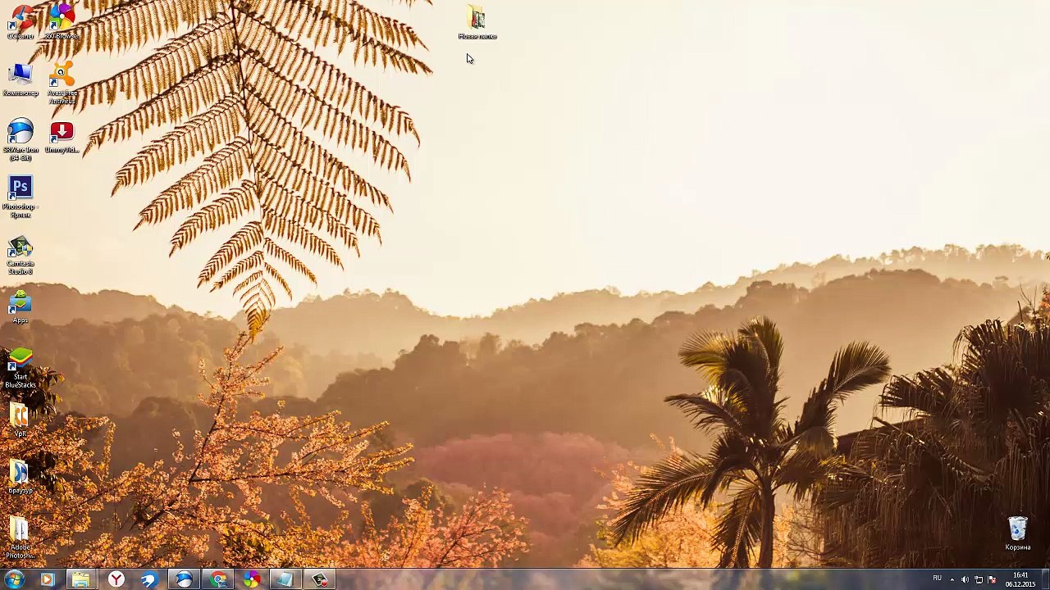The width and height of the screenshot is (1050, 590).
Task: Open SRWare Iron from the taskbar
Action: click(184, 580)
